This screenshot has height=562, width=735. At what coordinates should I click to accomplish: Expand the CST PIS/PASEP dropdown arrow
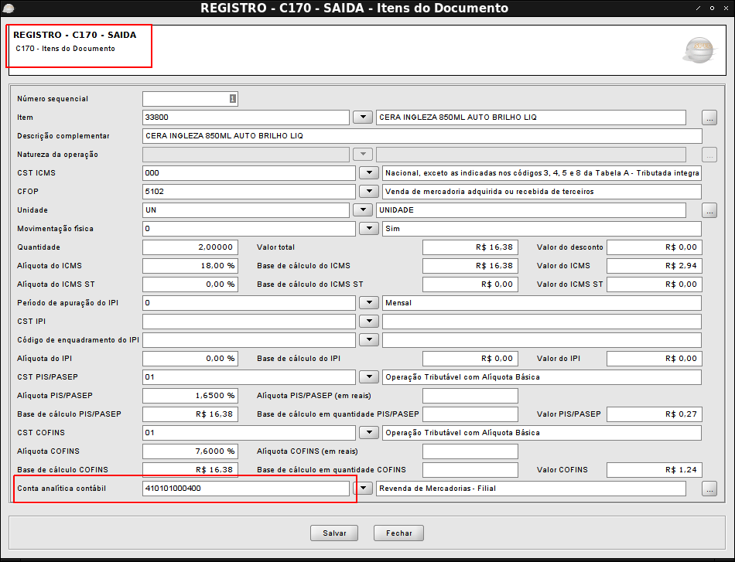[369, 377]
